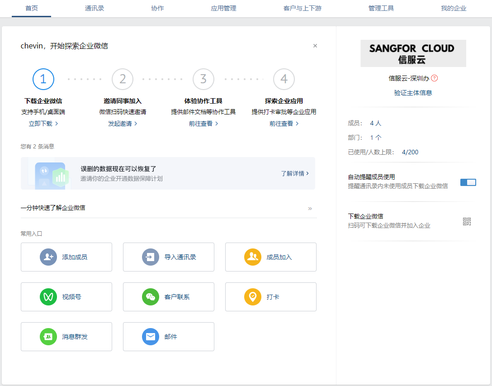Open the 客户联系 WeChat icon
The width and height of the screenshot is (492, 386).
150,297
